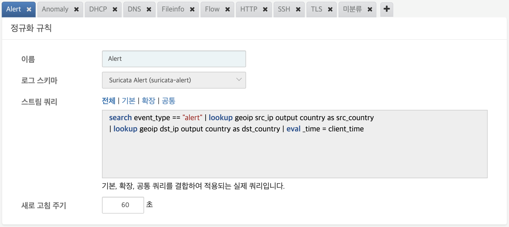Open the 로그 스키마 dropdown
The image size is (509, 227).
click(x=174, y=80)
